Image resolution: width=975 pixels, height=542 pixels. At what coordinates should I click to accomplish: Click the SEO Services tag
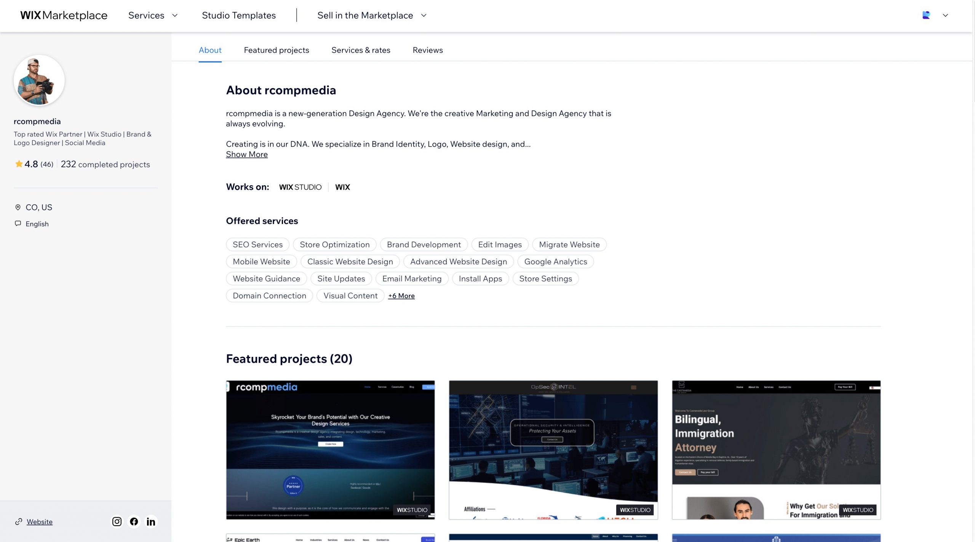(257, 245)
